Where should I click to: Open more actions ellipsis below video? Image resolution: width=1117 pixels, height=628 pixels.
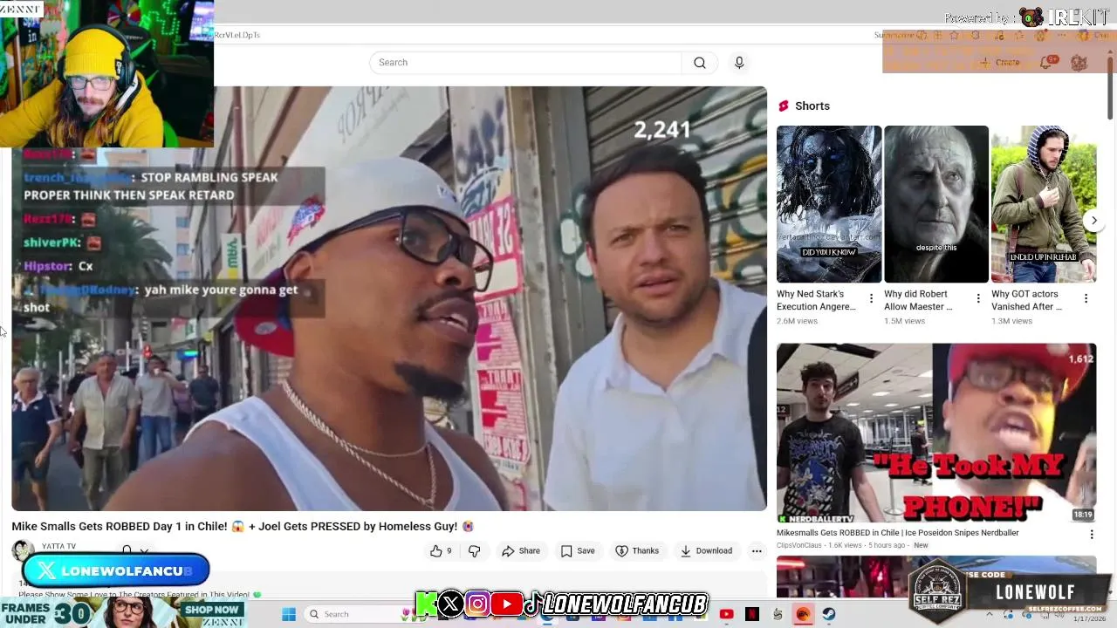tap(757, 550)
